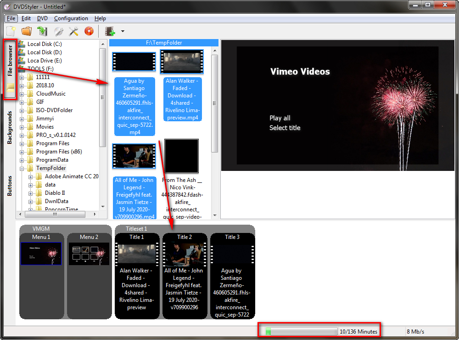Click the Movies folder icon
The image size is (459, 340).
30,127
